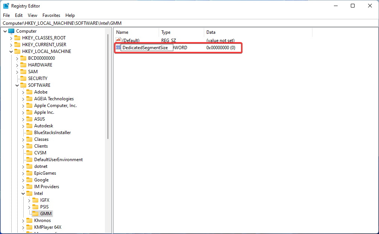The height and width of the screenshot is (234, 379).
Task: Click the Intel folder icon
Action: coord(29,193)
